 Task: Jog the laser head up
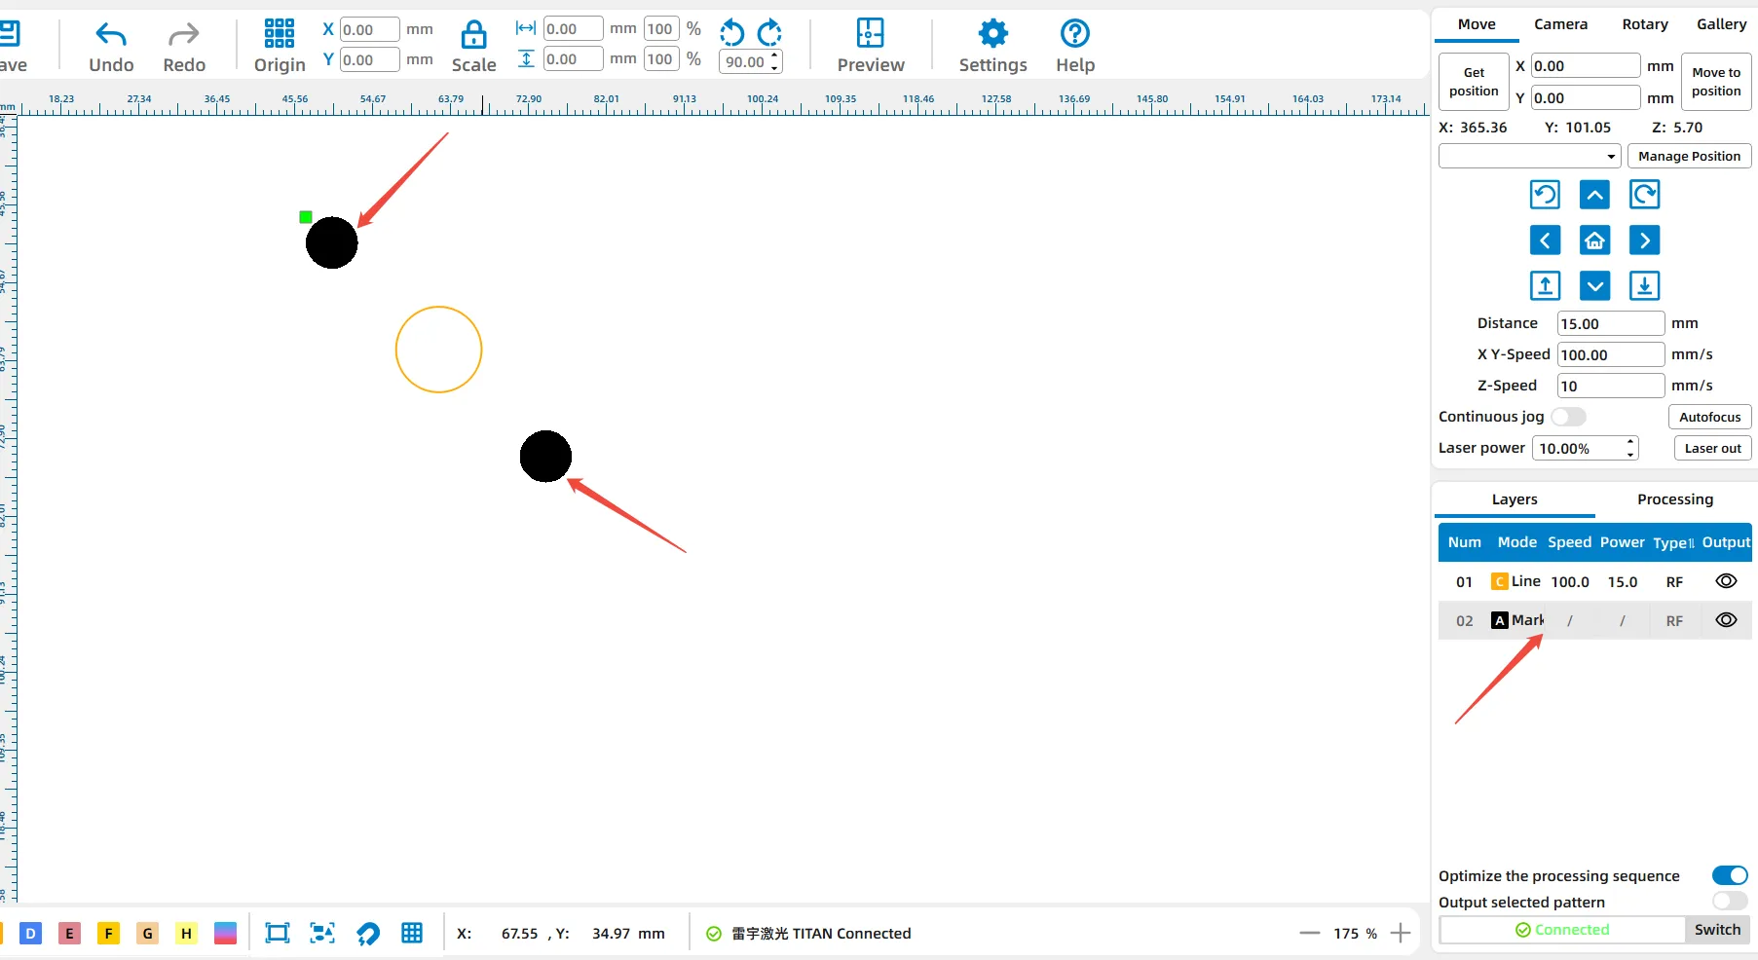click(1594, 196)
